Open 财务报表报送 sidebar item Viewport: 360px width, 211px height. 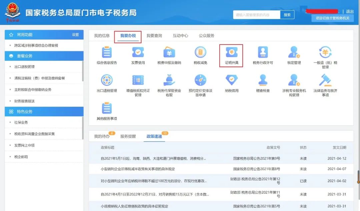[24, 101]
